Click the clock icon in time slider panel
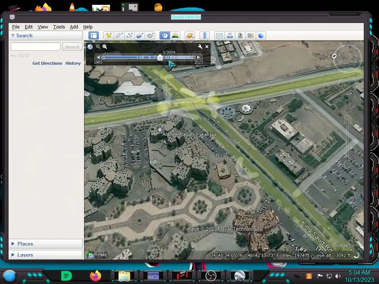This screenshot has width=379, height=284. point(90,47)
